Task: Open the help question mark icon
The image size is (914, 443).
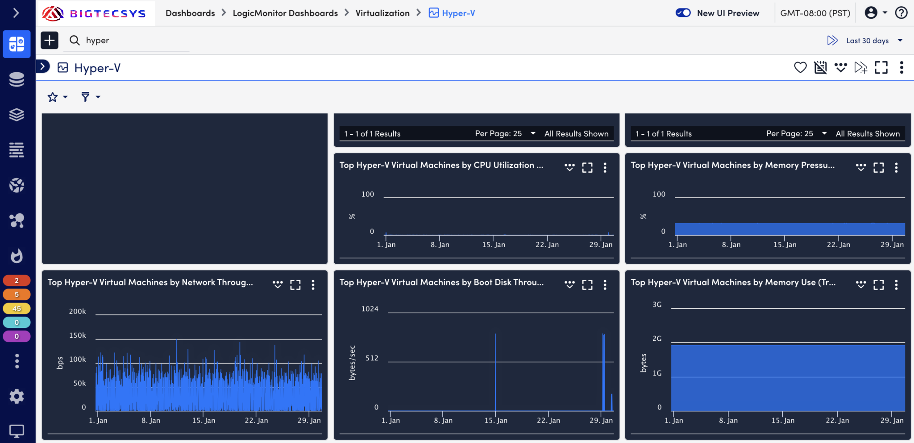Action: 901,13
